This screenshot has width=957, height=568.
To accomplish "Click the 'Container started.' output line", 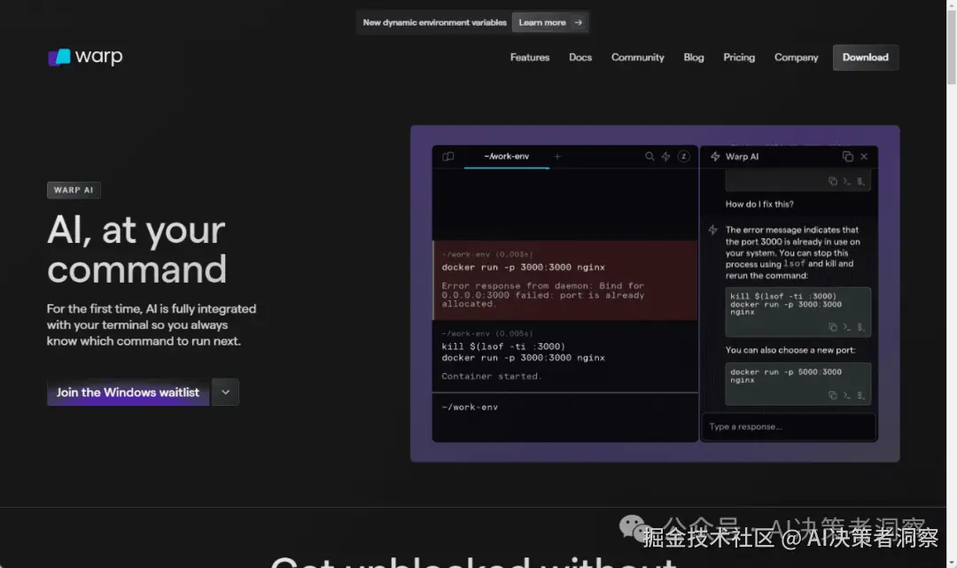I will point(491,377).
